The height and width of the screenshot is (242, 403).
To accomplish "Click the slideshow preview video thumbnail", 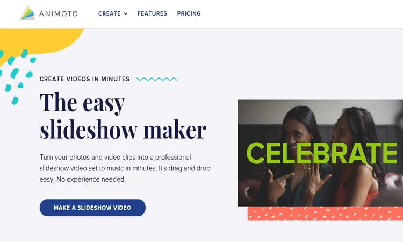I will tap(320, 177).
